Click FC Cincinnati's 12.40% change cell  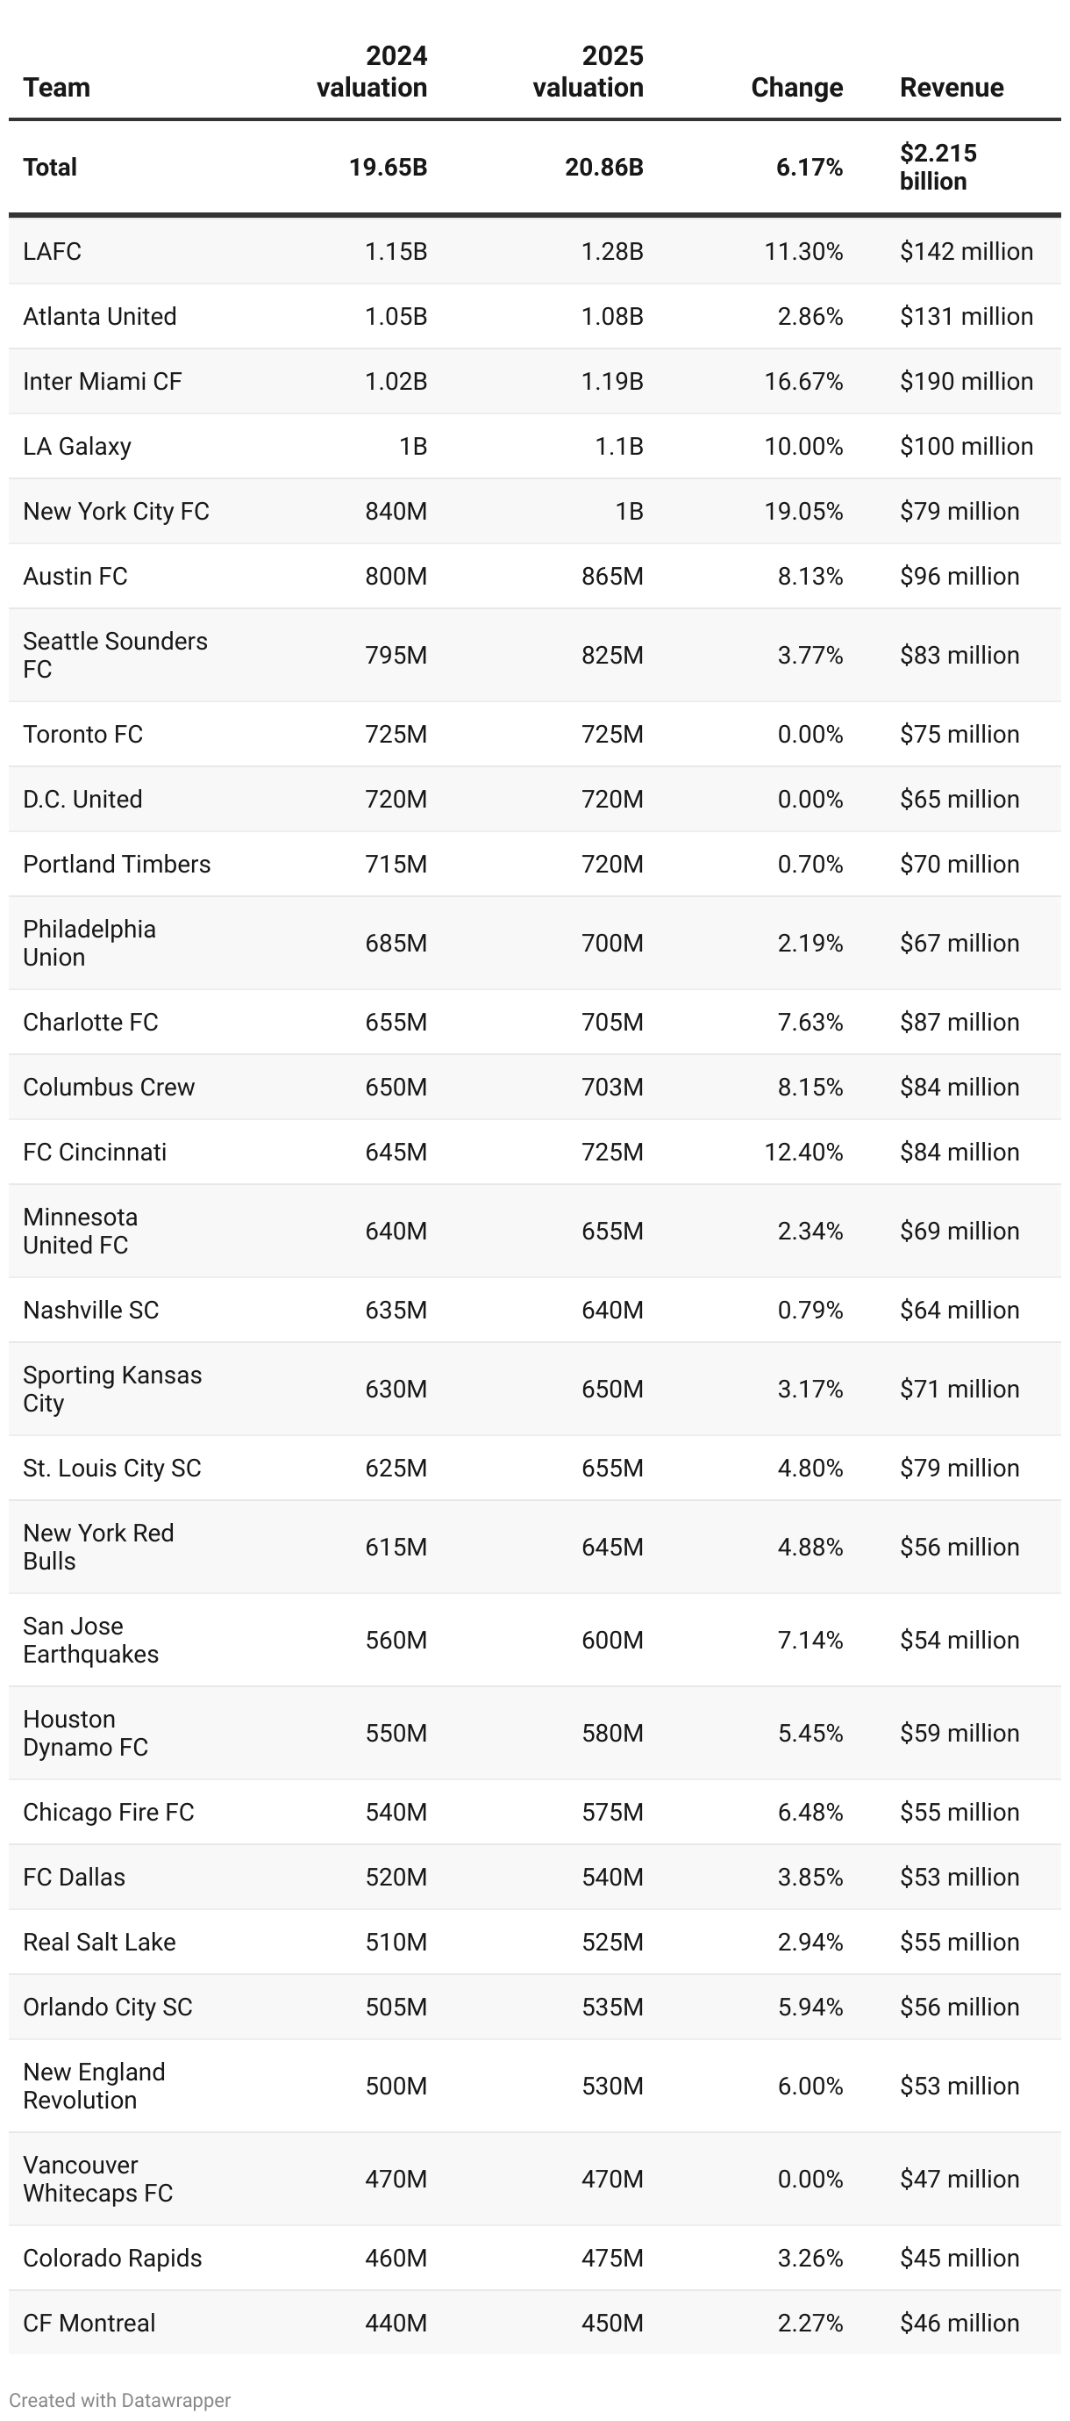tap(803, 1152)
